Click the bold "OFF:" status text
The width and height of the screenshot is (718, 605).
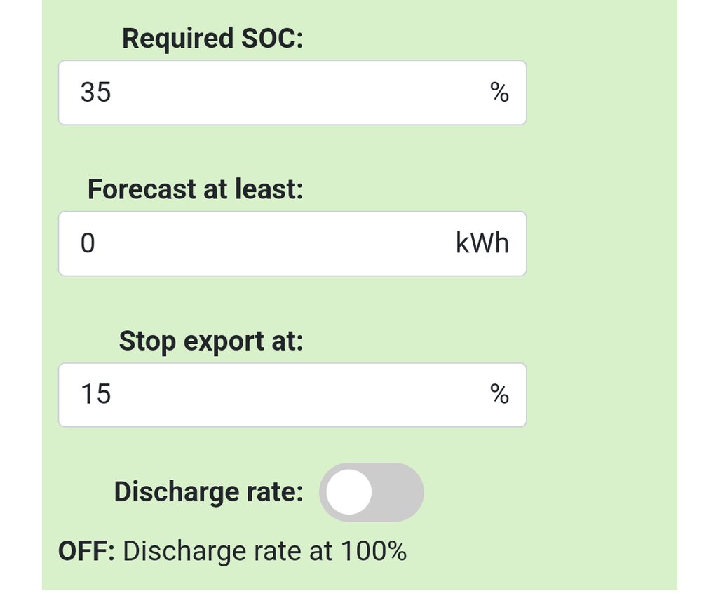point(86,552)
